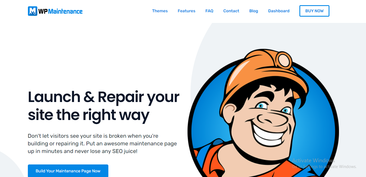This screenshot has width=366, height=177.
Task: Click the SEO juice description paragraph
Action: pyautogui.click(x=102, y=143)
